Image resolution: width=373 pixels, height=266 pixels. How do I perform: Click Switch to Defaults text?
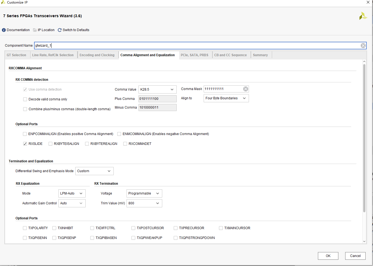[x=76, y=30]
